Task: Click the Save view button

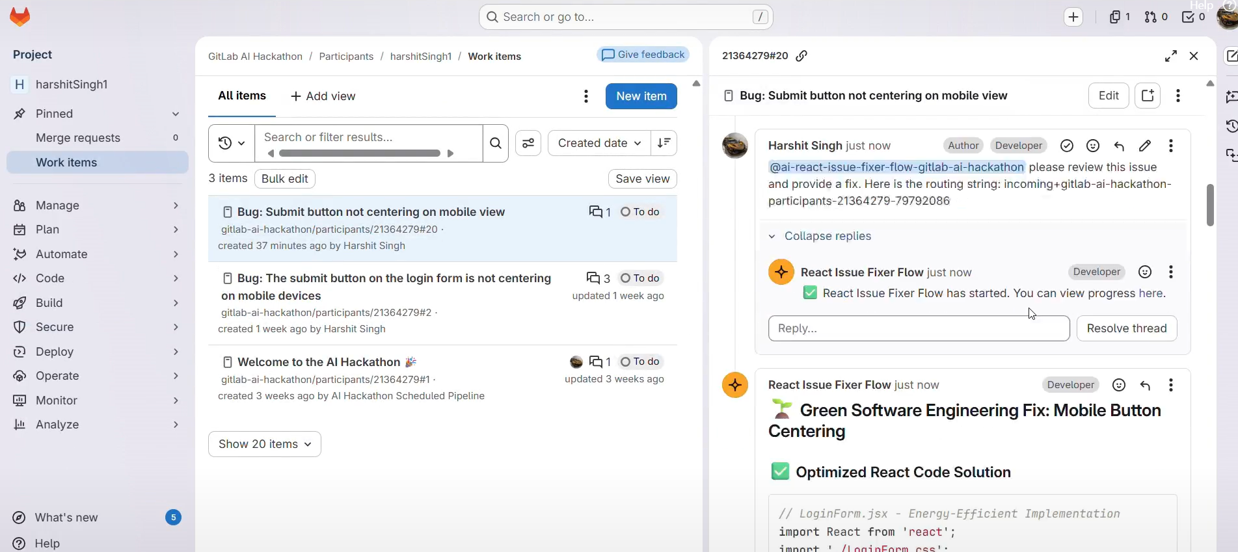Action: coord(643,179)
